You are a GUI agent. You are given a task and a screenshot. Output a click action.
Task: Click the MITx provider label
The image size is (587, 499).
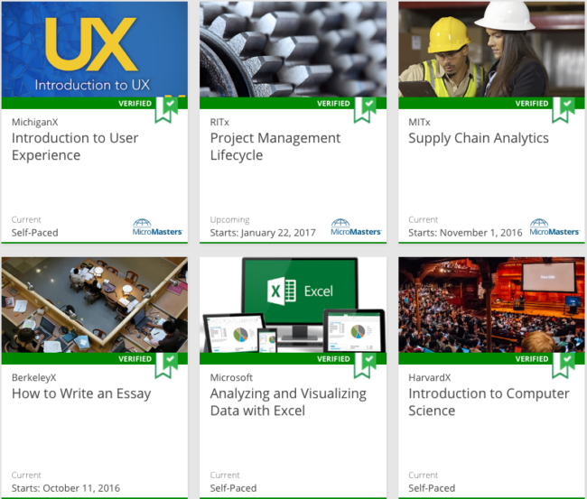click(419, 122)
